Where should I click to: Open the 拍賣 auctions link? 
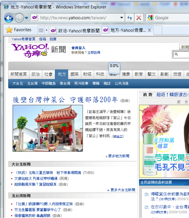click(x=53, y=39)
